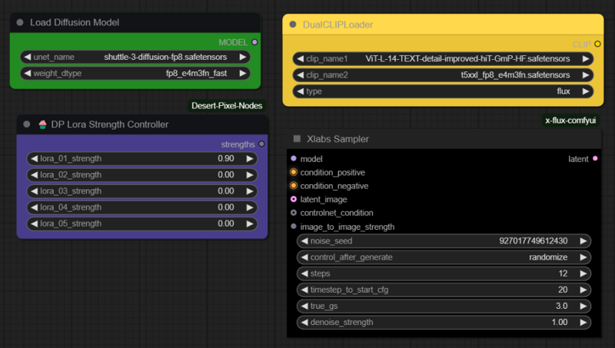Screen dimensions: 615x348
Task: Increase lora_02_strength with right arrow
Action: [x=250, y=175]
